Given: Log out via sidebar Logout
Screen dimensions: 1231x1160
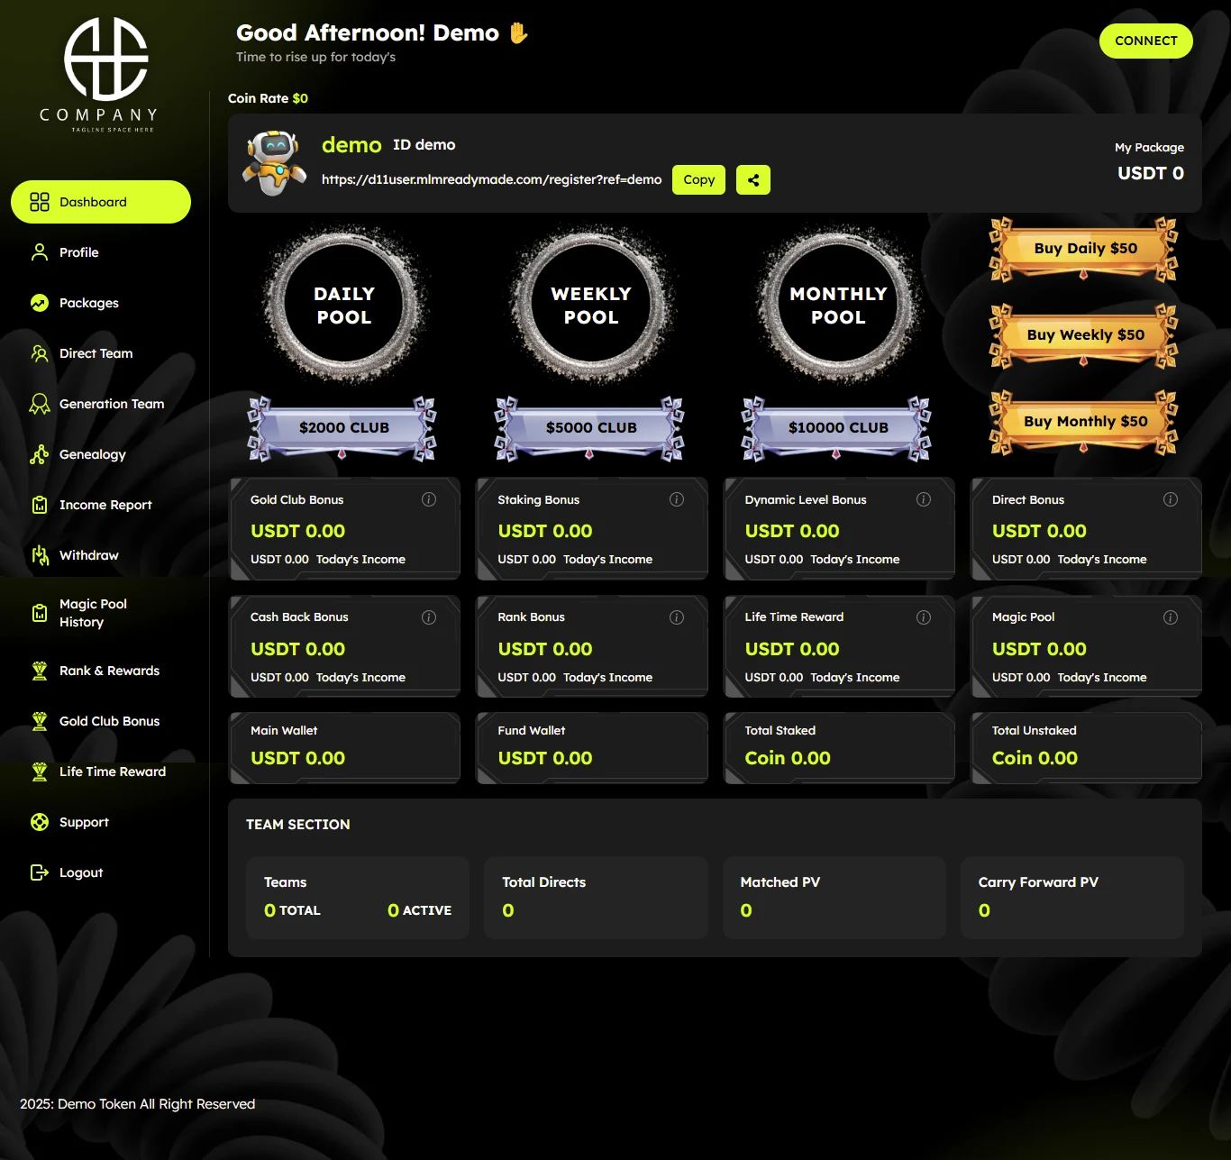Looking at the screenshot, I should [80, 872].
